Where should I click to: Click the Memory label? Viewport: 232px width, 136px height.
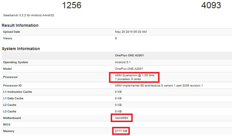pyautogui.click(x=9, y=131)
